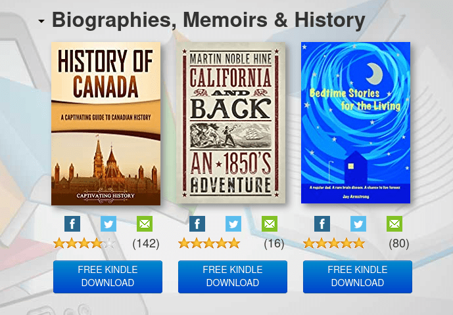Tweet Bedtime Stories for the Living
This screenshot has width=453, height=315.
(x=358, y=224)
